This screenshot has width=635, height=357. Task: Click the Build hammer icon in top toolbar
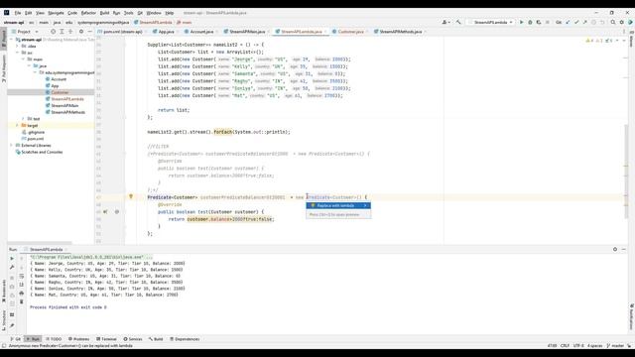point(458,22)
